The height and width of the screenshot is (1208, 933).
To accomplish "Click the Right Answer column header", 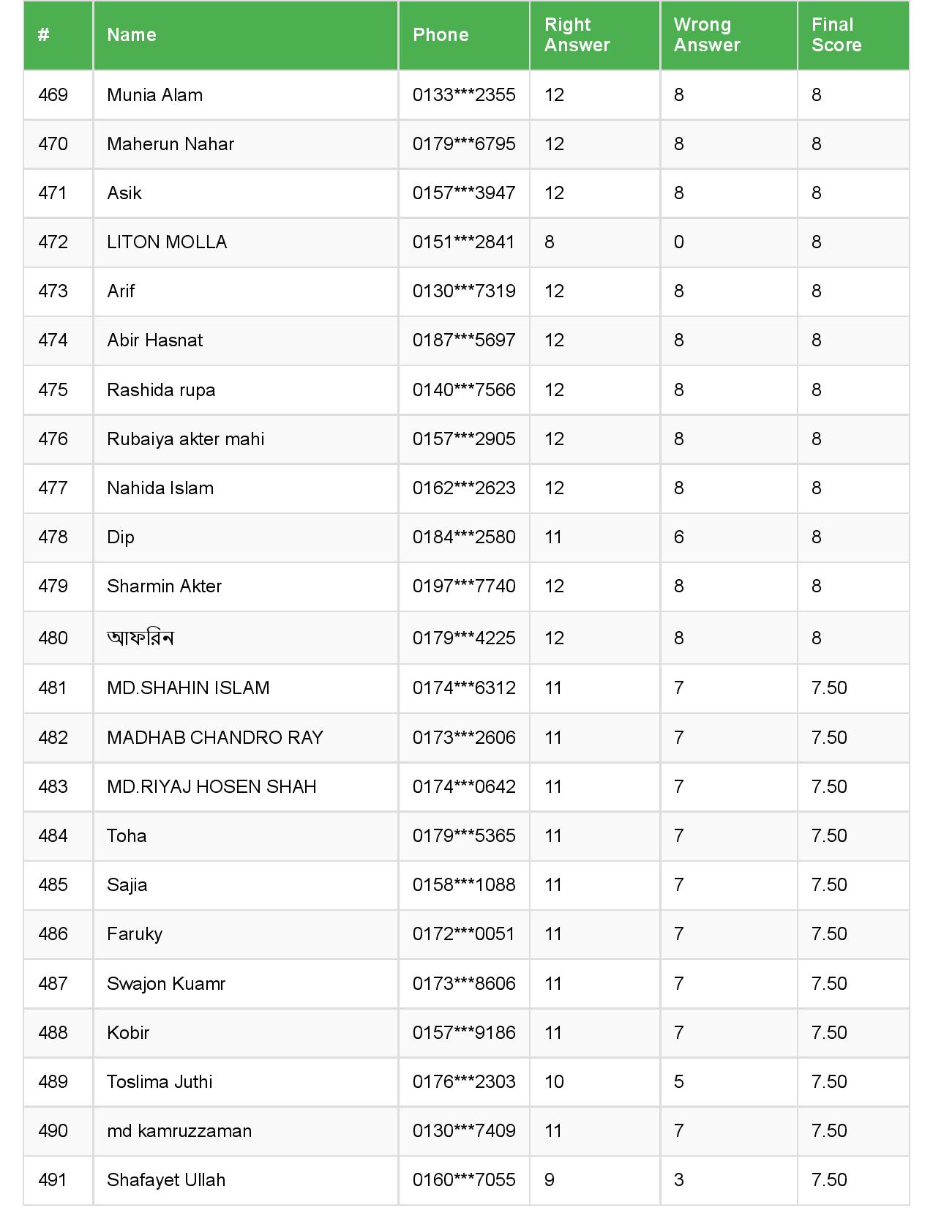I will 577,34.
